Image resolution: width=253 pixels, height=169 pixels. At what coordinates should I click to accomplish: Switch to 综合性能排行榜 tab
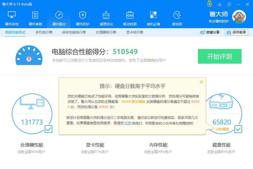[74, 32]
